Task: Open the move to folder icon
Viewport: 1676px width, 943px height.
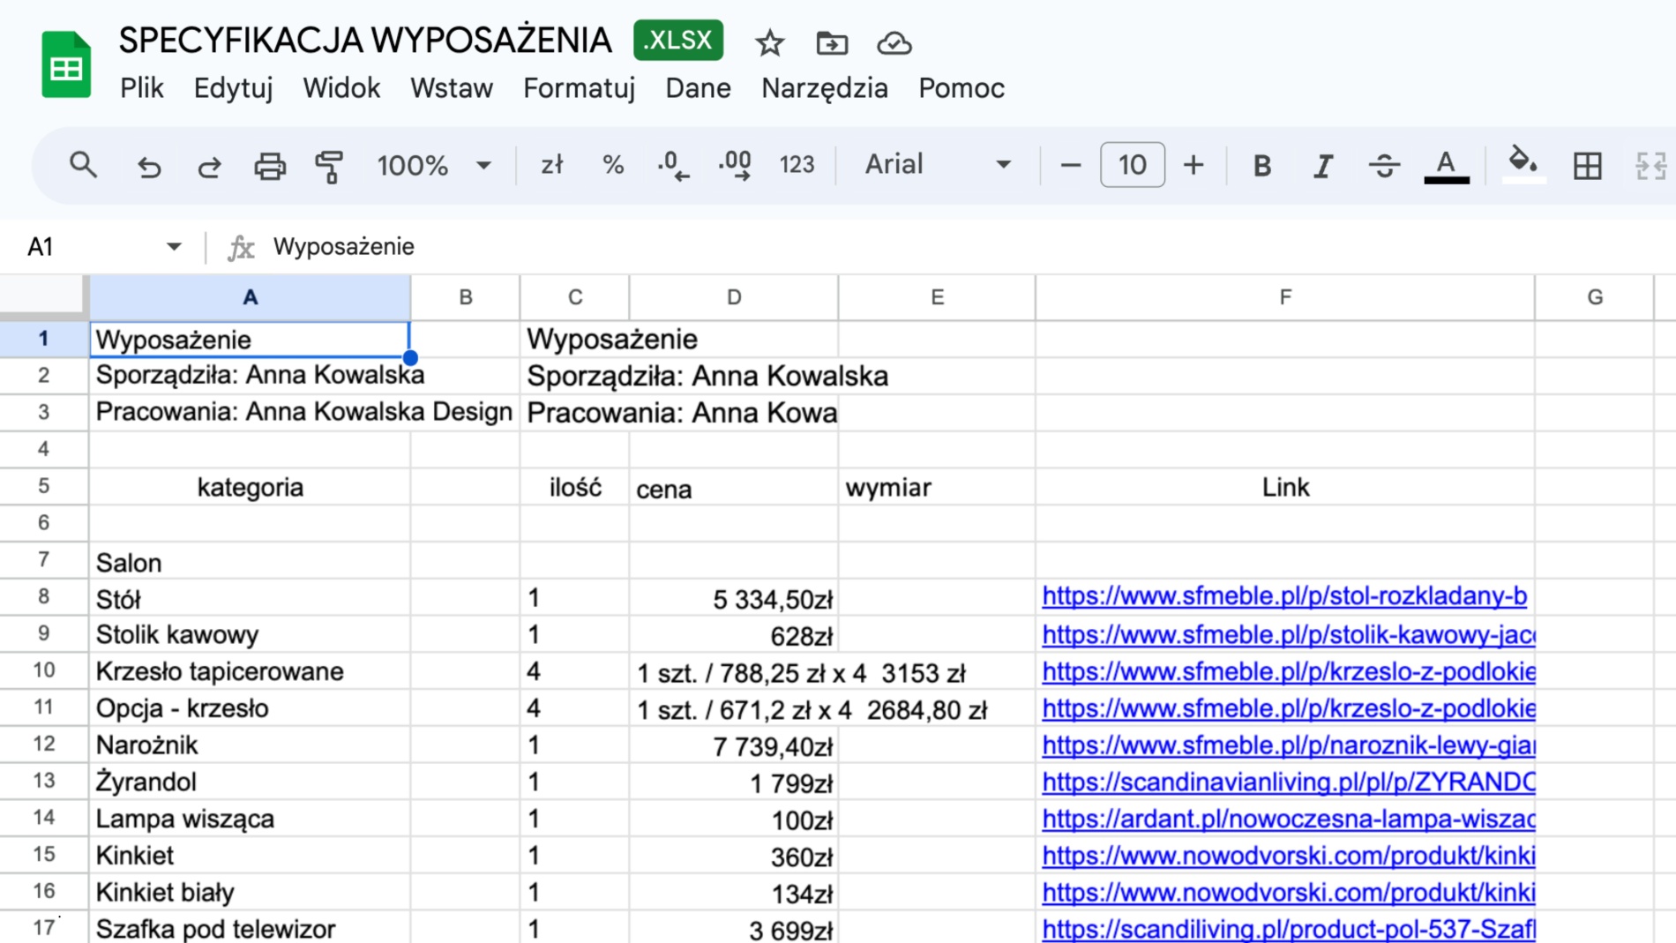Action: click(831, 42)
